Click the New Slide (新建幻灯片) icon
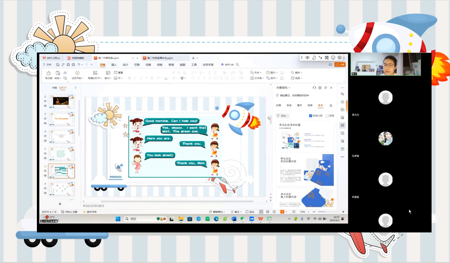This screenshot has height=263, width=450. tap(95, 73)
